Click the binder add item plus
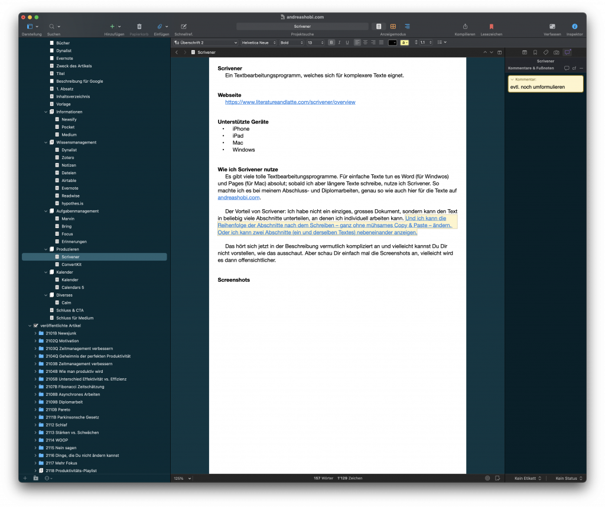The image size is (605, 507). coord(25,479)
